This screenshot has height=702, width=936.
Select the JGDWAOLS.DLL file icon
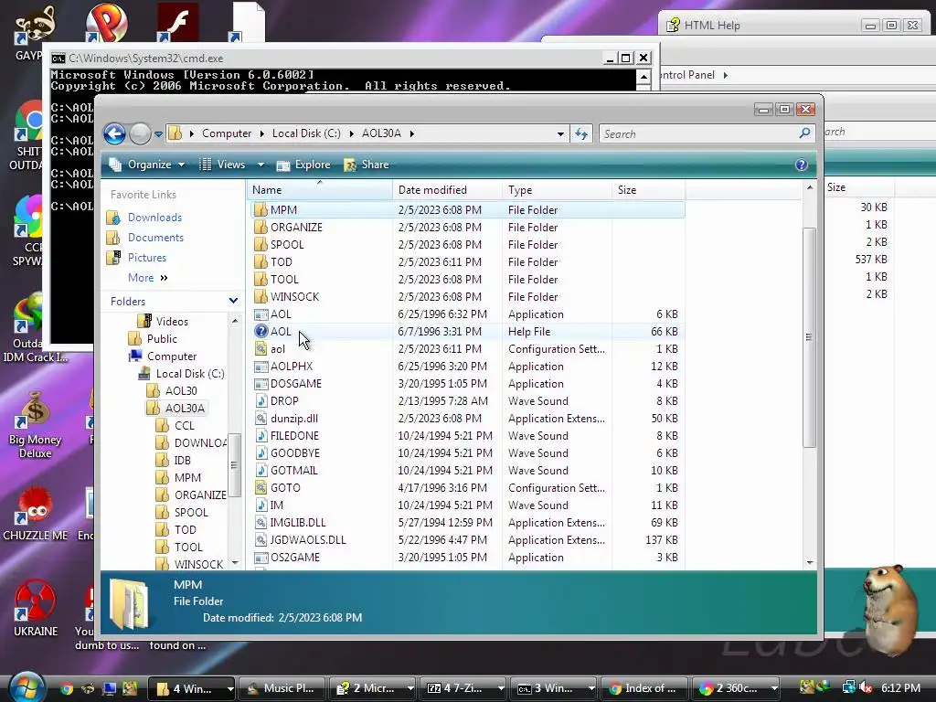(261, 539)
